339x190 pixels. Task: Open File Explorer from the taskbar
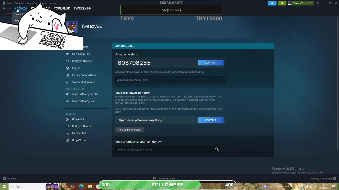click(x=90, y=187)
